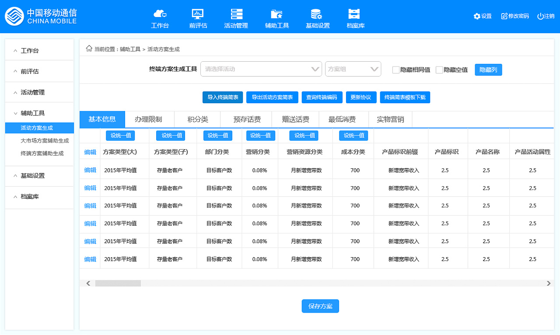Screen dimensions: 560x335
Task: Toggle hidden columns with the 隐藏列 button
Action: click(x=488, y=70)
